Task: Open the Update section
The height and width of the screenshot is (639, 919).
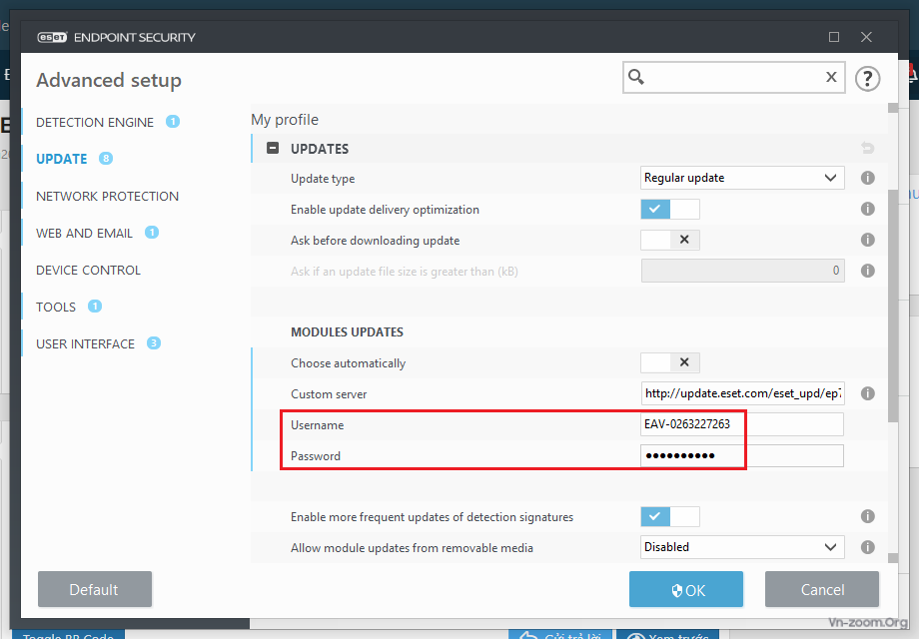Action: pyautogui.click(x=62, y=159)
